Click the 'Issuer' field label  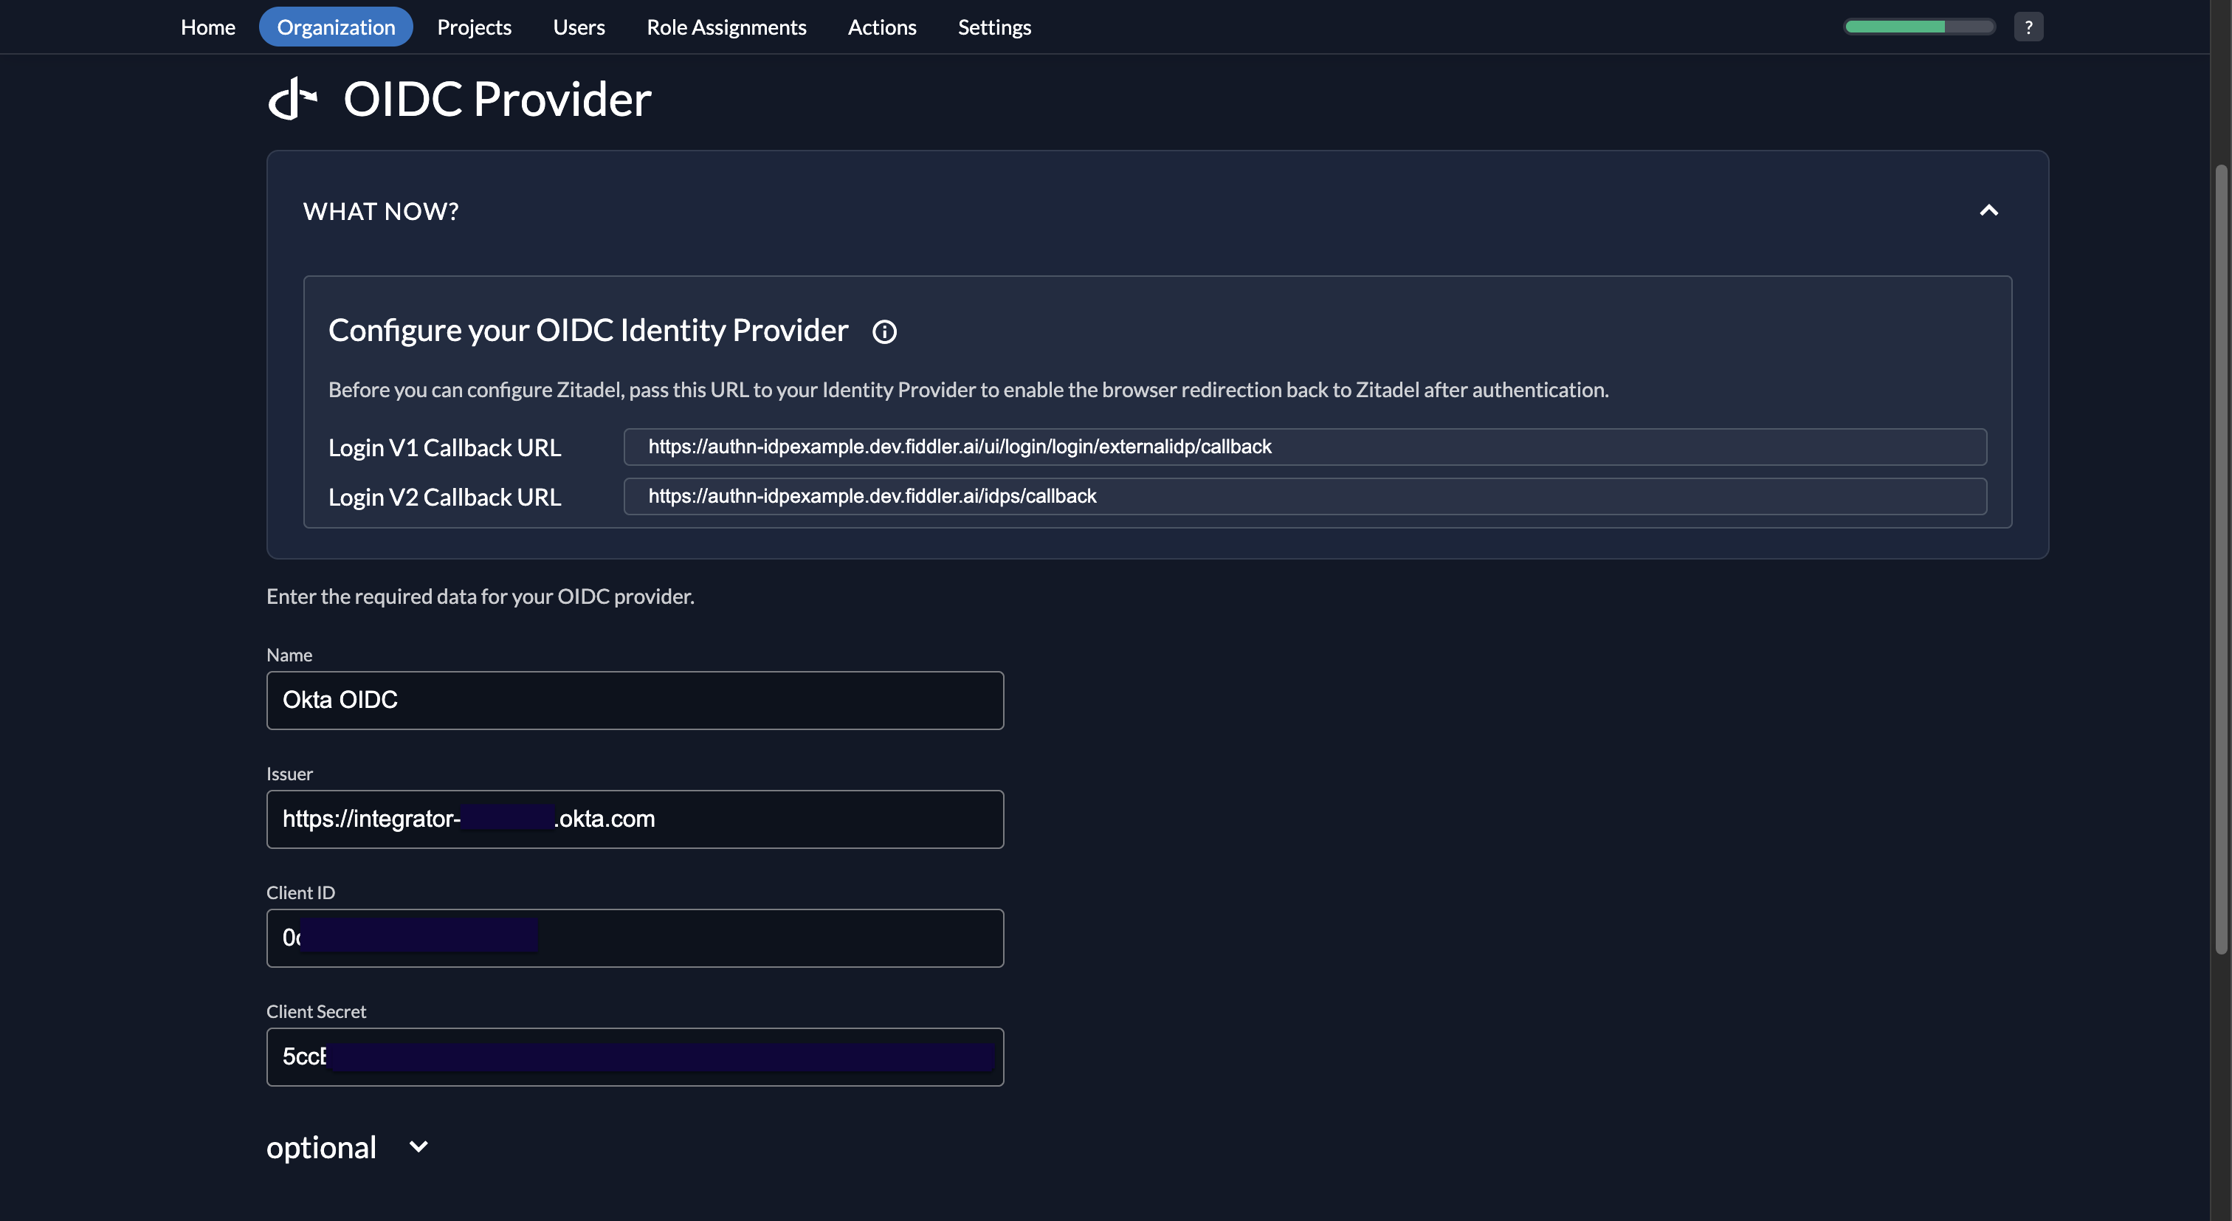(289, 774)
